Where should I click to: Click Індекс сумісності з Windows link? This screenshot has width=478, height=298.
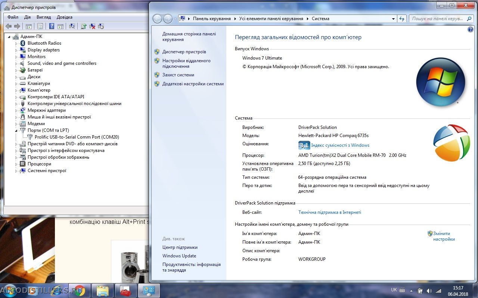[340, 145]
